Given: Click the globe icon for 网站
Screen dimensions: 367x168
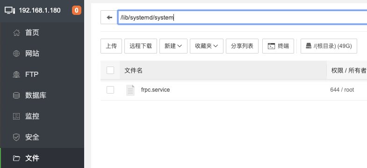Looking at the screenshot, I should [x=16, y=54].
